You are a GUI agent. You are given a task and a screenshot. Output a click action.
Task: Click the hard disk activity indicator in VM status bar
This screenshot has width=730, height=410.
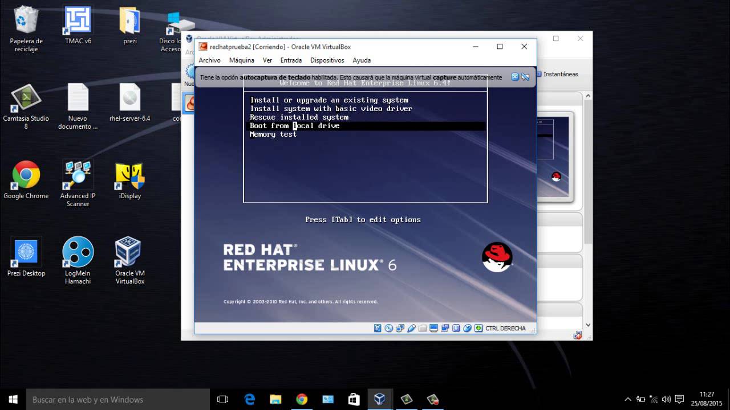(x=378, y=328)
